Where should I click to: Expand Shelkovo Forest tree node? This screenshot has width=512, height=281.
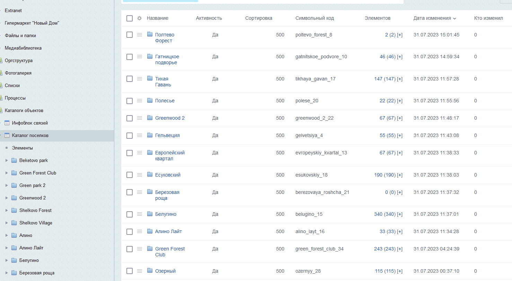click(x=7, y=210)
